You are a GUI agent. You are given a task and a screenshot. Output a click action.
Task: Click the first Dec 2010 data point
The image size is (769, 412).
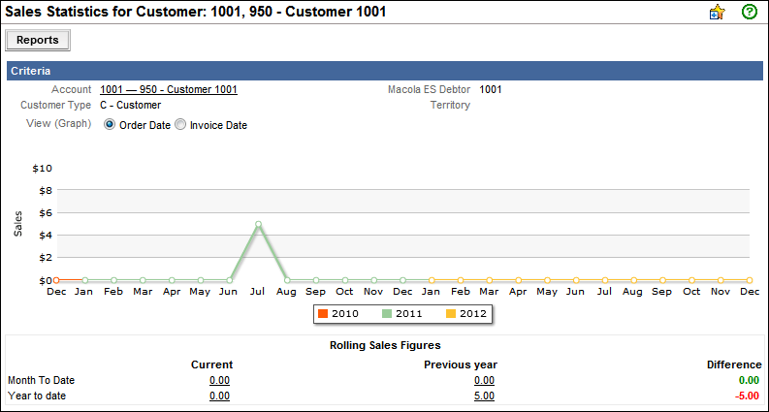(55, 280)
